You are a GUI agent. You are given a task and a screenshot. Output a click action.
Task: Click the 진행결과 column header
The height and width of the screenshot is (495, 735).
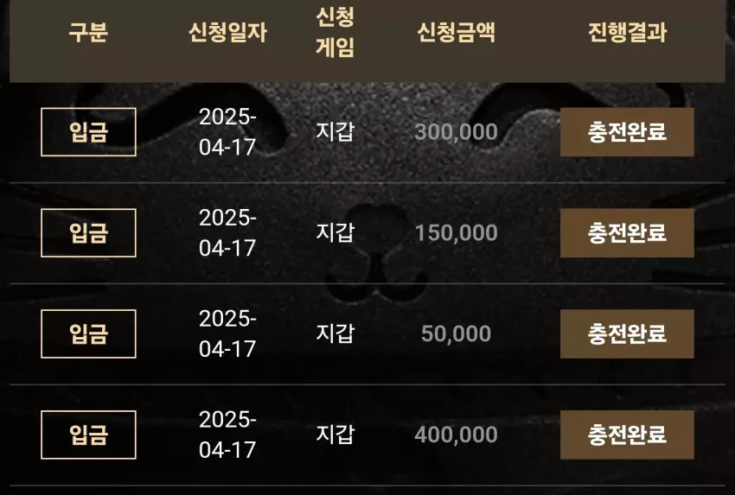[627, 32]
